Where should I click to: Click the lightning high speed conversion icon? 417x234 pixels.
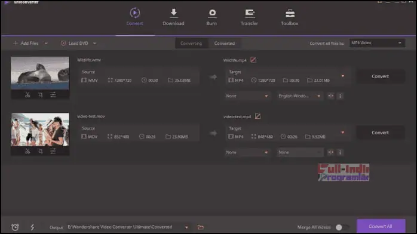[32, 227]
